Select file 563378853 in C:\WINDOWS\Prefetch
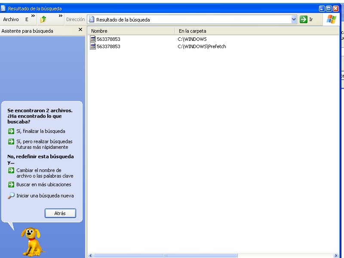344x258 pixels. pos(108,46)
